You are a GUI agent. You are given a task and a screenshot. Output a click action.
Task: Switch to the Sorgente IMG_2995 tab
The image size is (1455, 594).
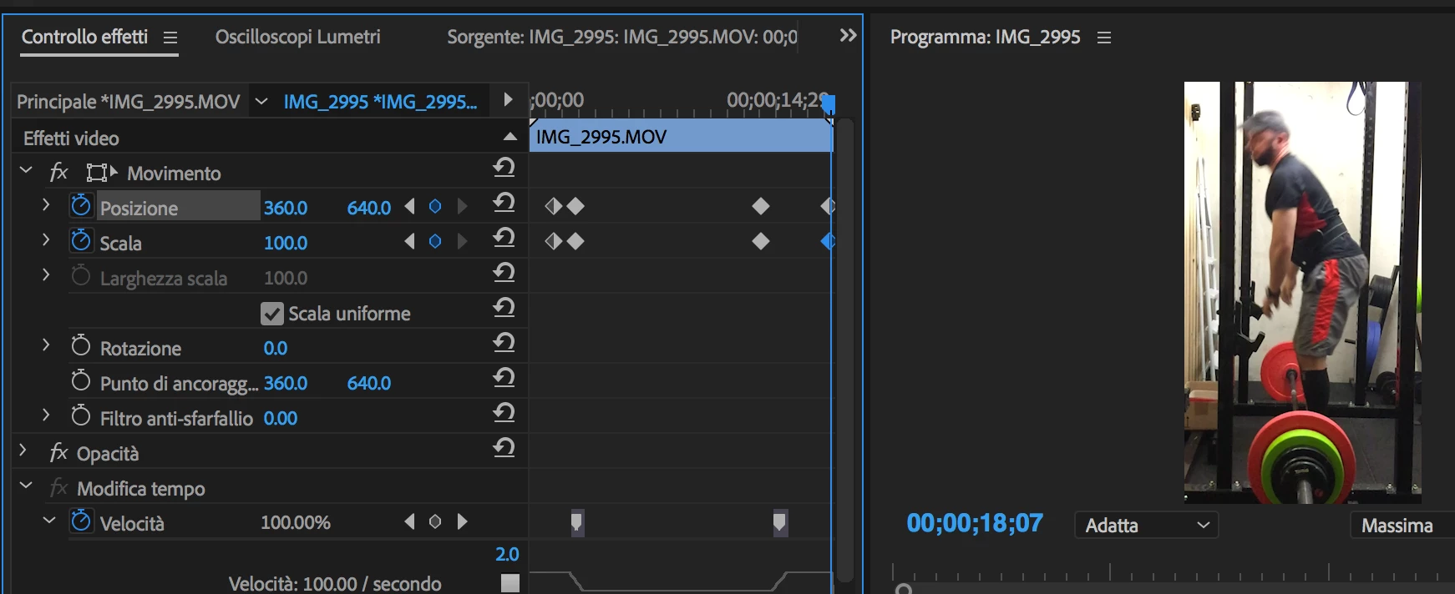click(x=622, y=37)
